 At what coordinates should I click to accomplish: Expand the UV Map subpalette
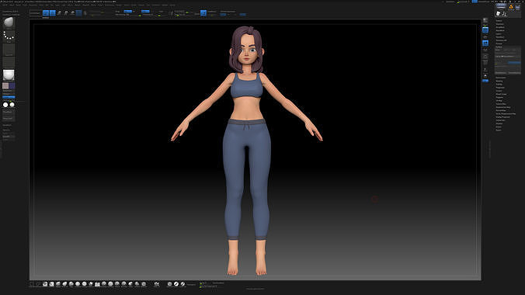499,101
